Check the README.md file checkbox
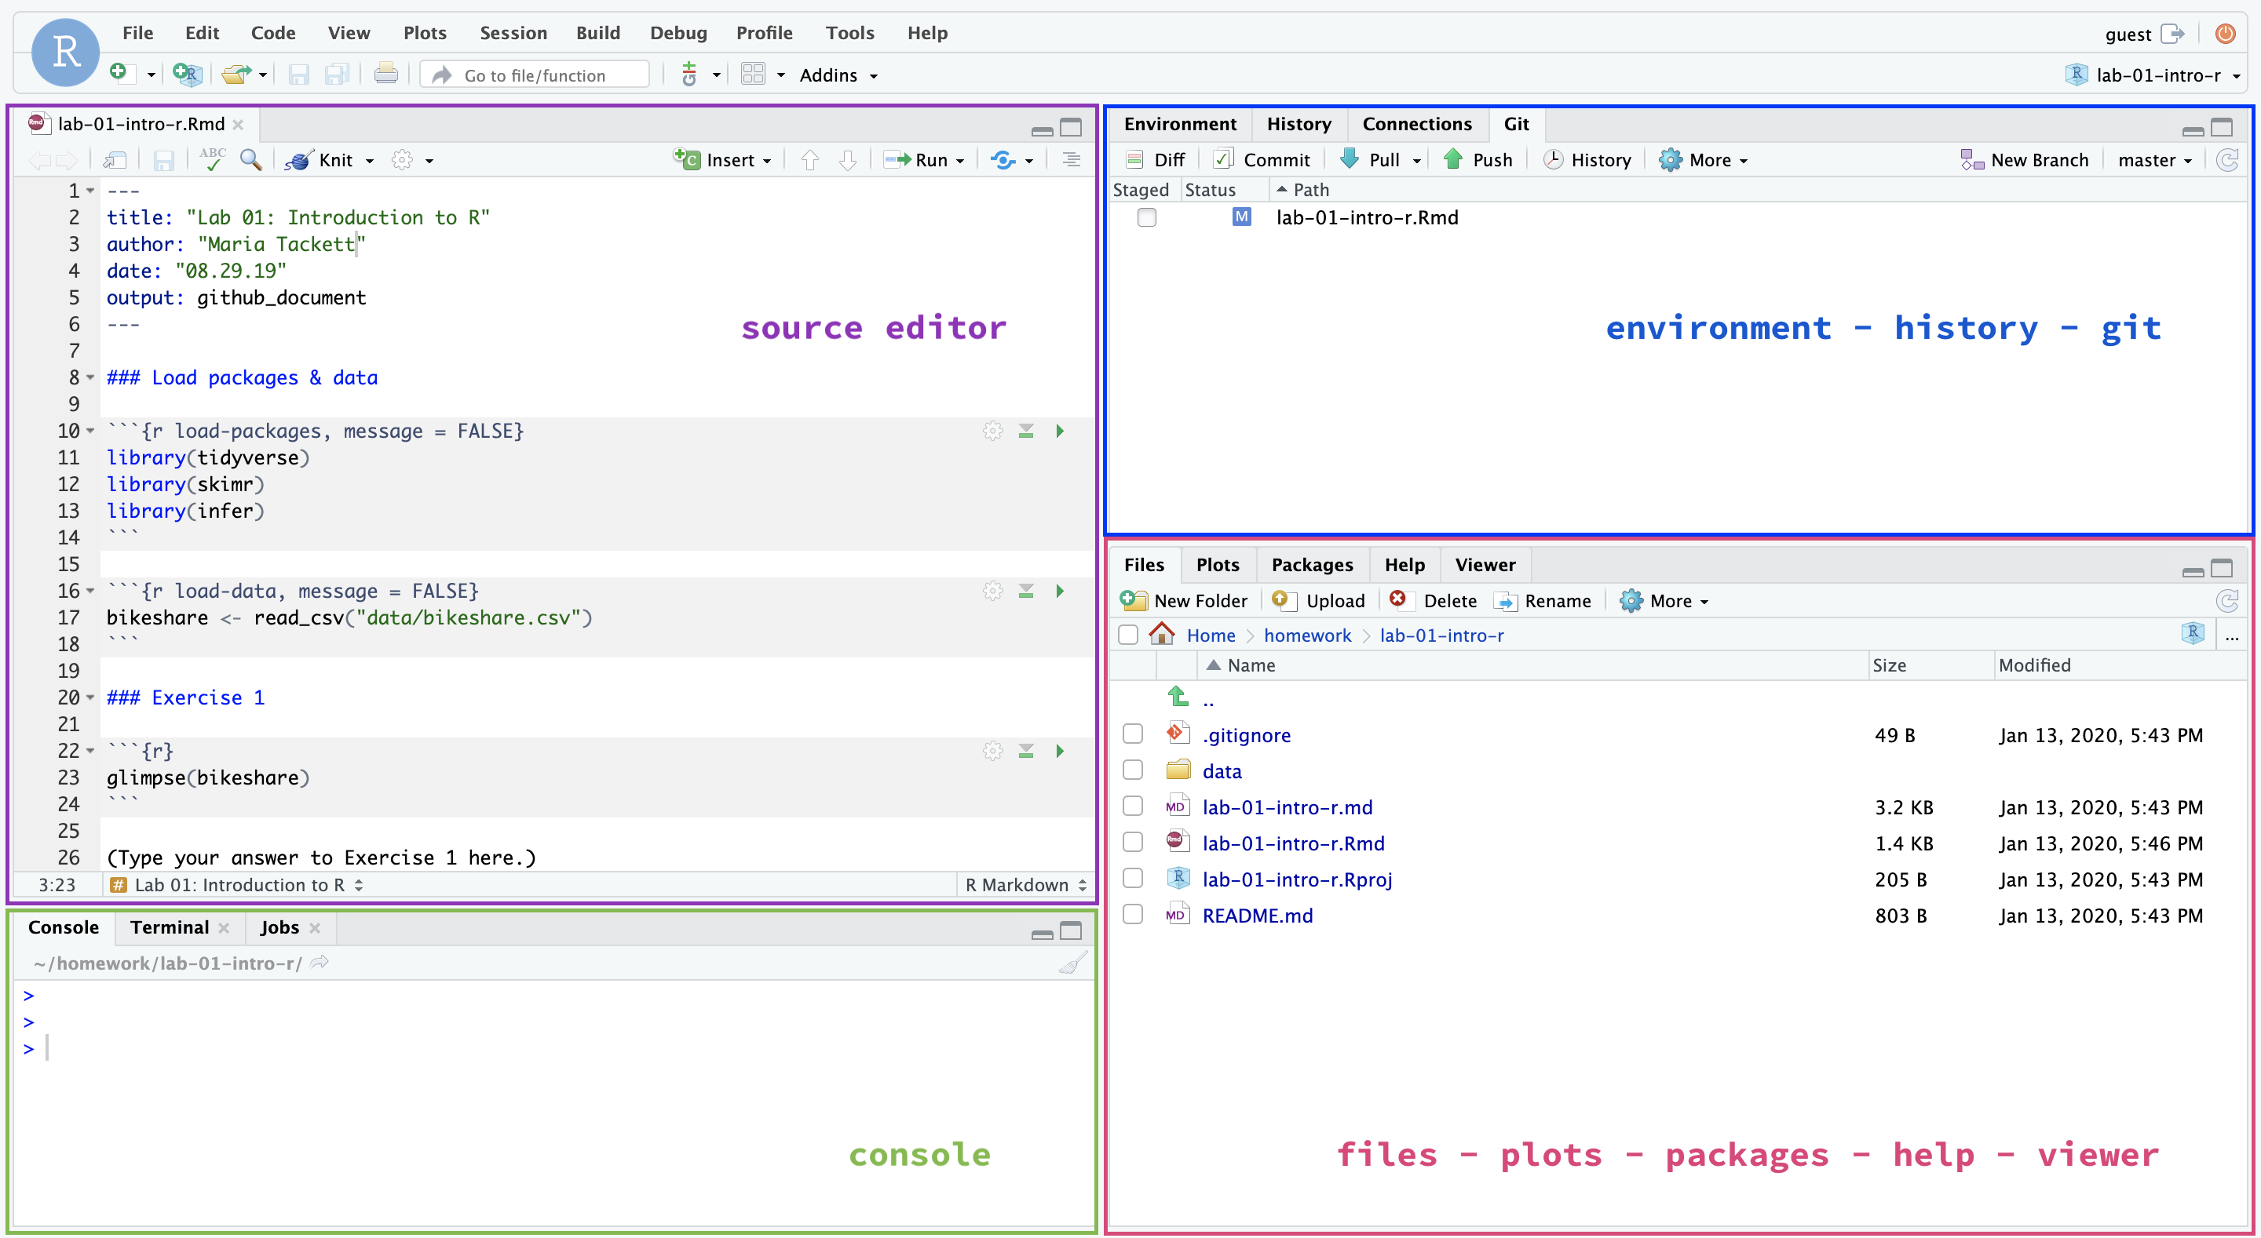Image resolution: width=2261 pixels, height=1238 pixels. pyautogui.click(x=1132, y=914)
